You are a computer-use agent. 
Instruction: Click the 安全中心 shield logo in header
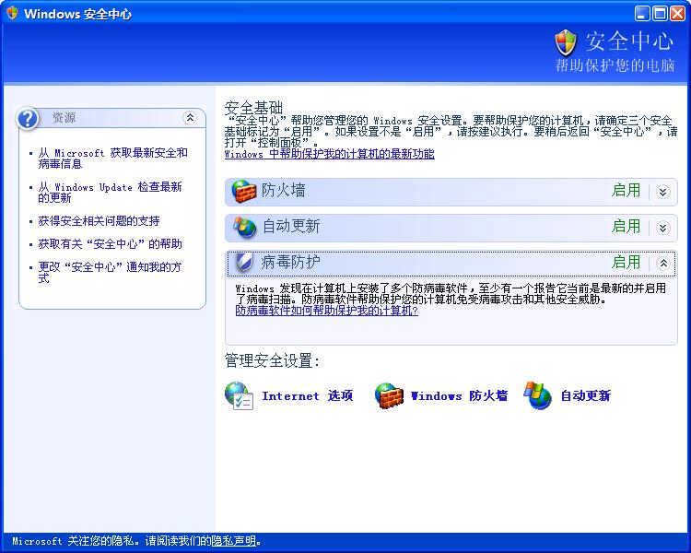point(566,41)
